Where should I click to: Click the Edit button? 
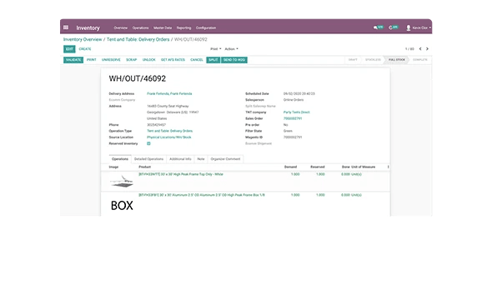[x=69, y=49]
